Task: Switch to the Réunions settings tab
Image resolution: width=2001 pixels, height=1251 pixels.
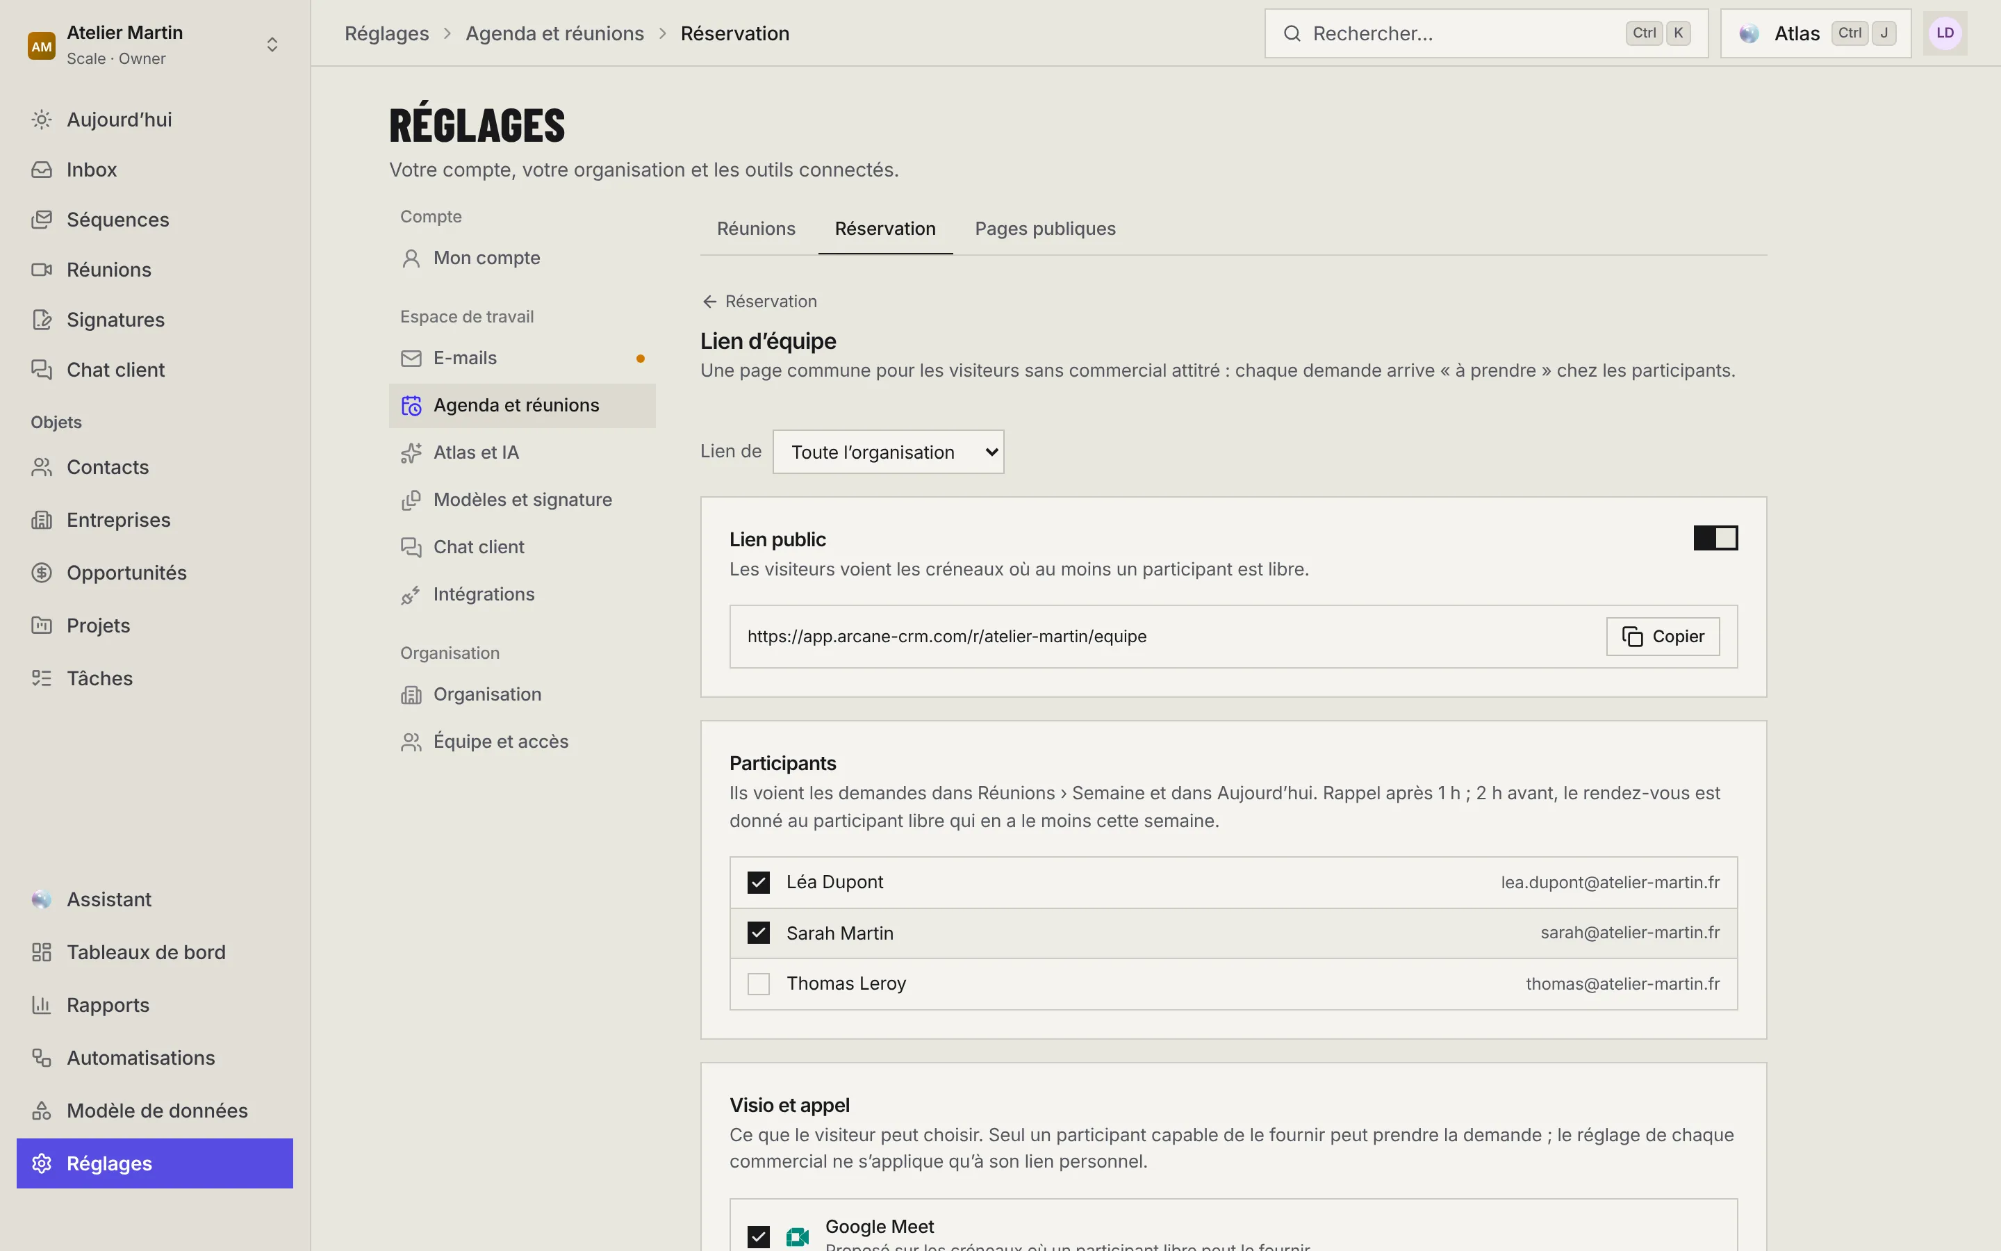Action: click(x=756, y=229)
